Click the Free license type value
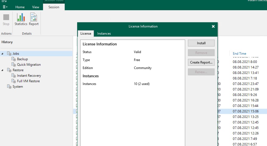Viewport: 267px width, 146px height. 137,60
